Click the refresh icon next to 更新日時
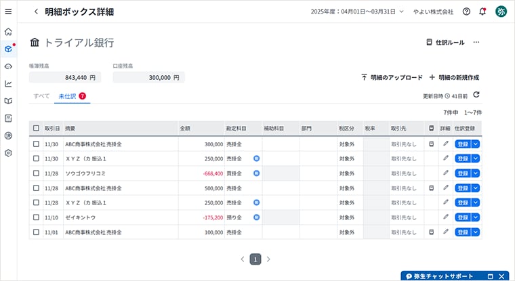The width and height of the screenshot is (515, 281). (x=476, y=95)
